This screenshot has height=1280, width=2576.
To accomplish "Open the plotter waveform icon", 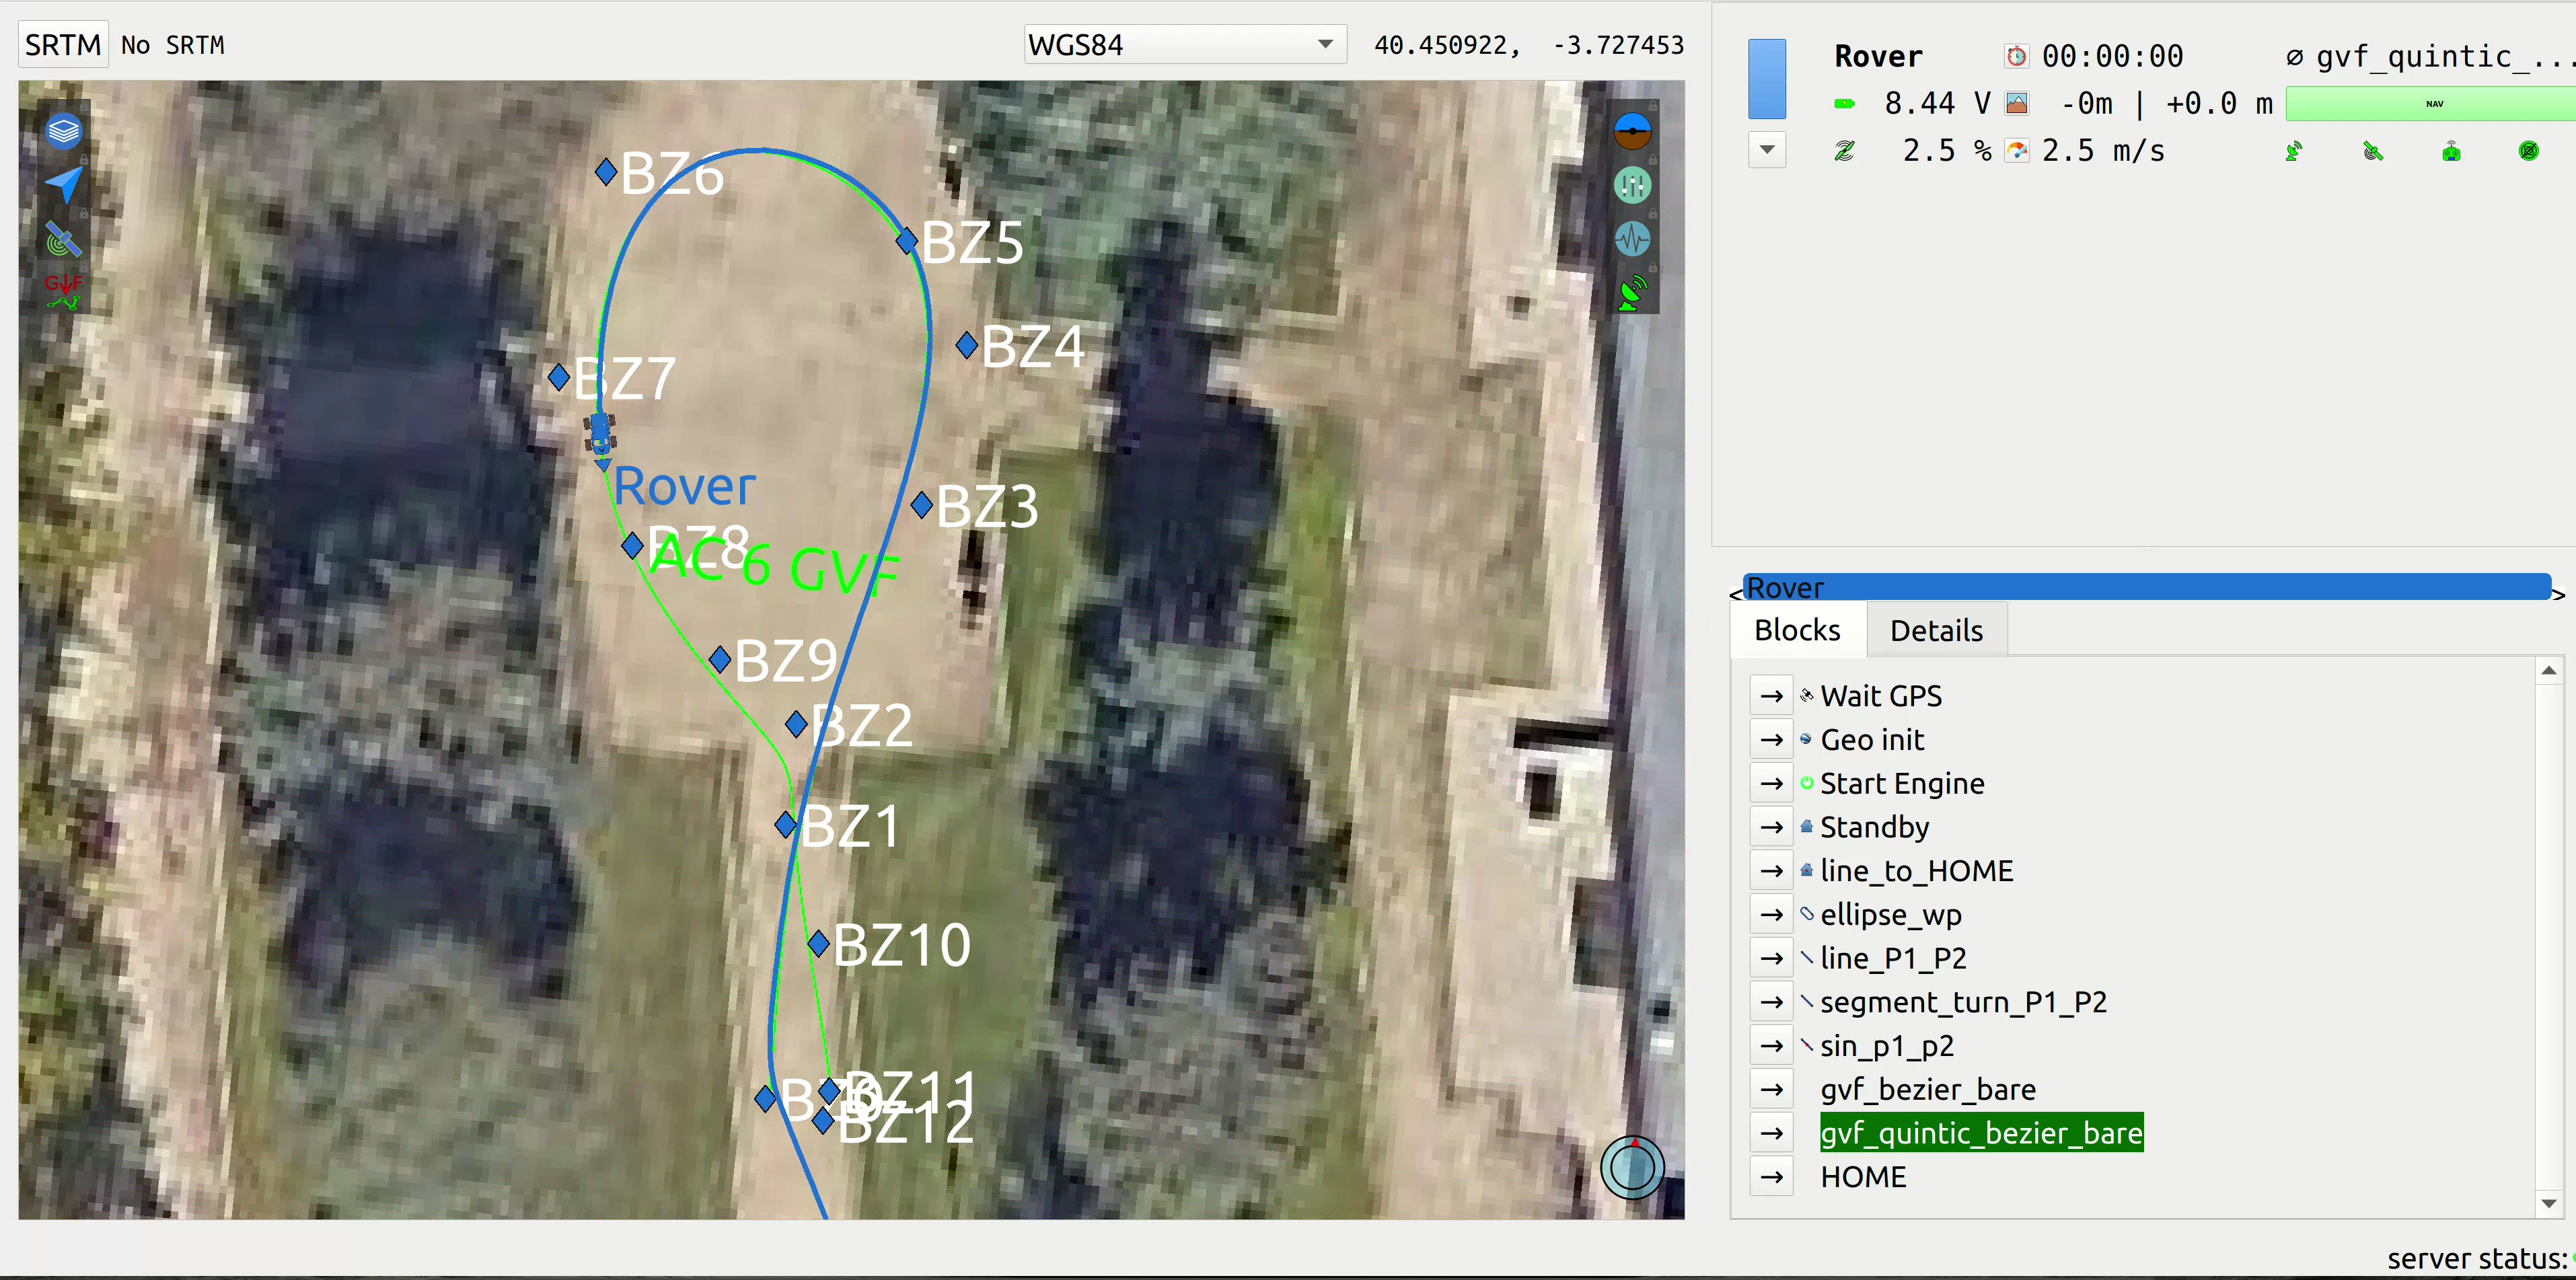I will pyautogui.click(x=1632, y=239).
